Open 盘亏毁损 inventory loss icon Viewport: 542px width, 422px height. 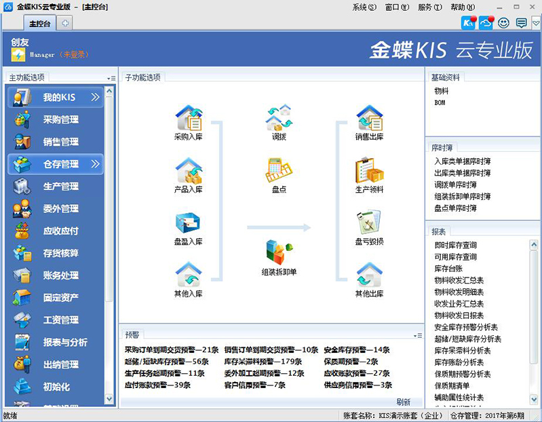tap(370, 227)
